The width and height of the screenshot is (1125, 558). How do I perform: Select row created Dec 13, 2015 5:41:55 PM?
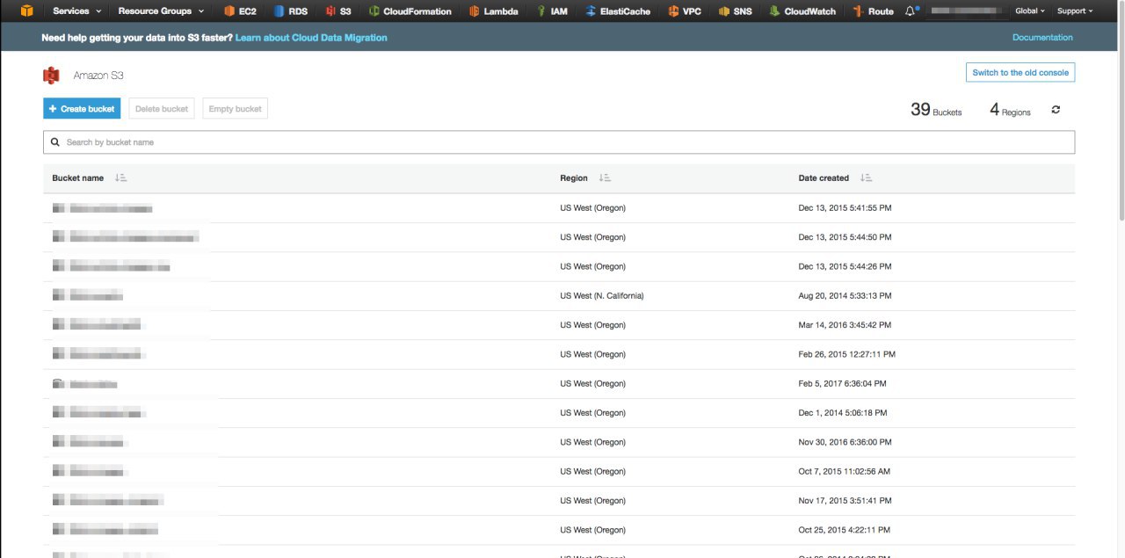tap(559, 208)
